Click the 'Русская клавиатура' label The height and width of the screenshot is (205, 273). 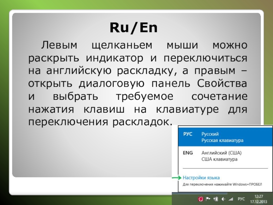tap(222, 140)
